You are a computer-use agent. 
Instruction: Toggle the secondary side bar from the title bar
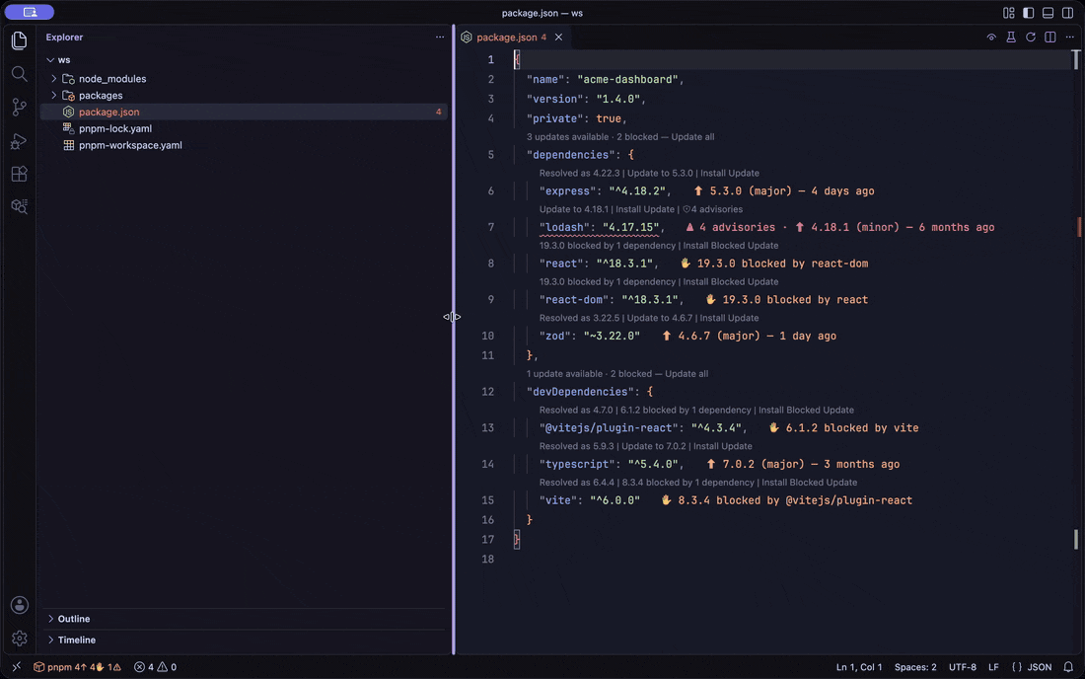pos(1067,13)
